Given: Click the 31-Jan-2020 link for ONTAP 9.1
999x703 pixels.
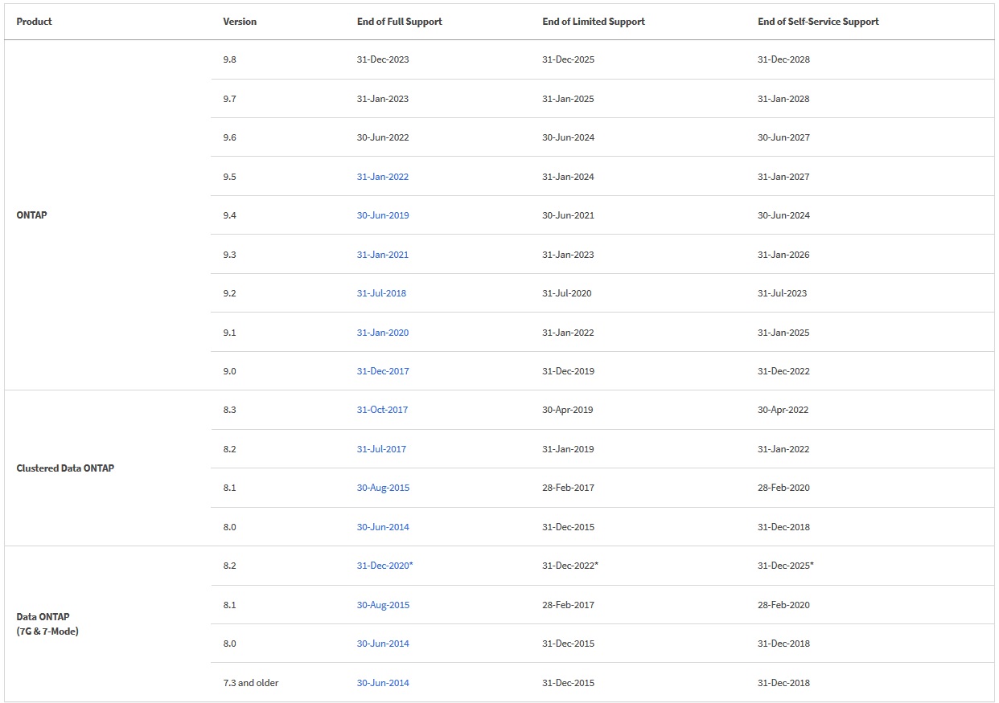Looking at the screenshot, I should pos(382,333).
